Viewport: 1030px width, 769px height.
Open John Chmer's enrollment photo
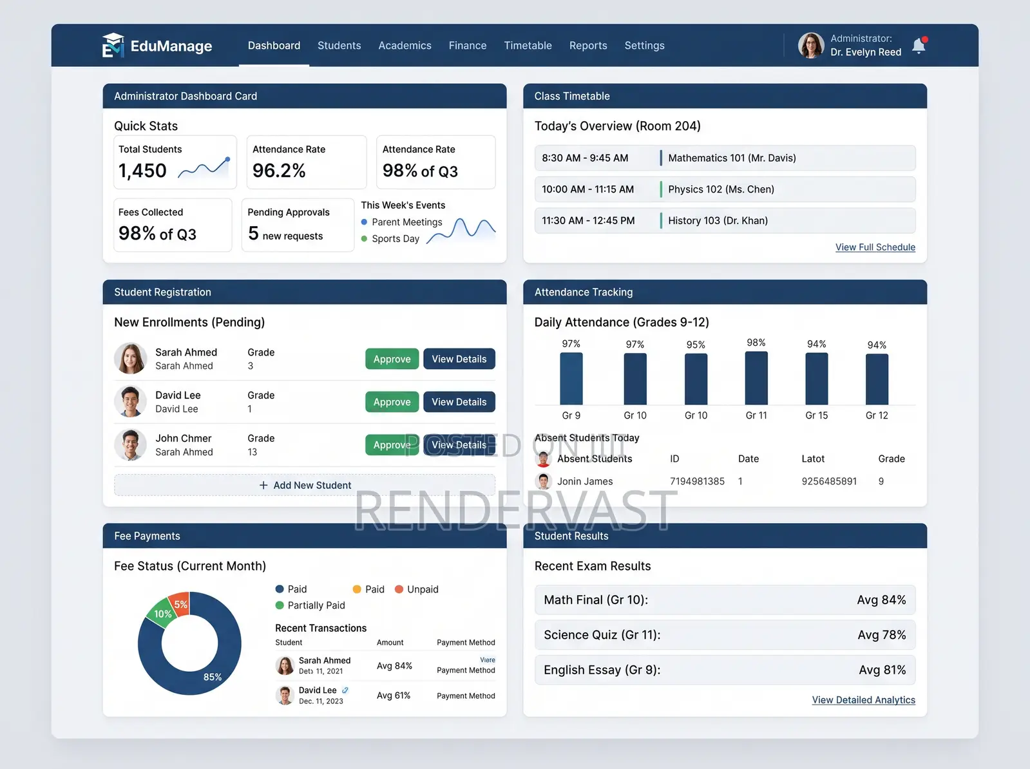(x=131, y=445)
